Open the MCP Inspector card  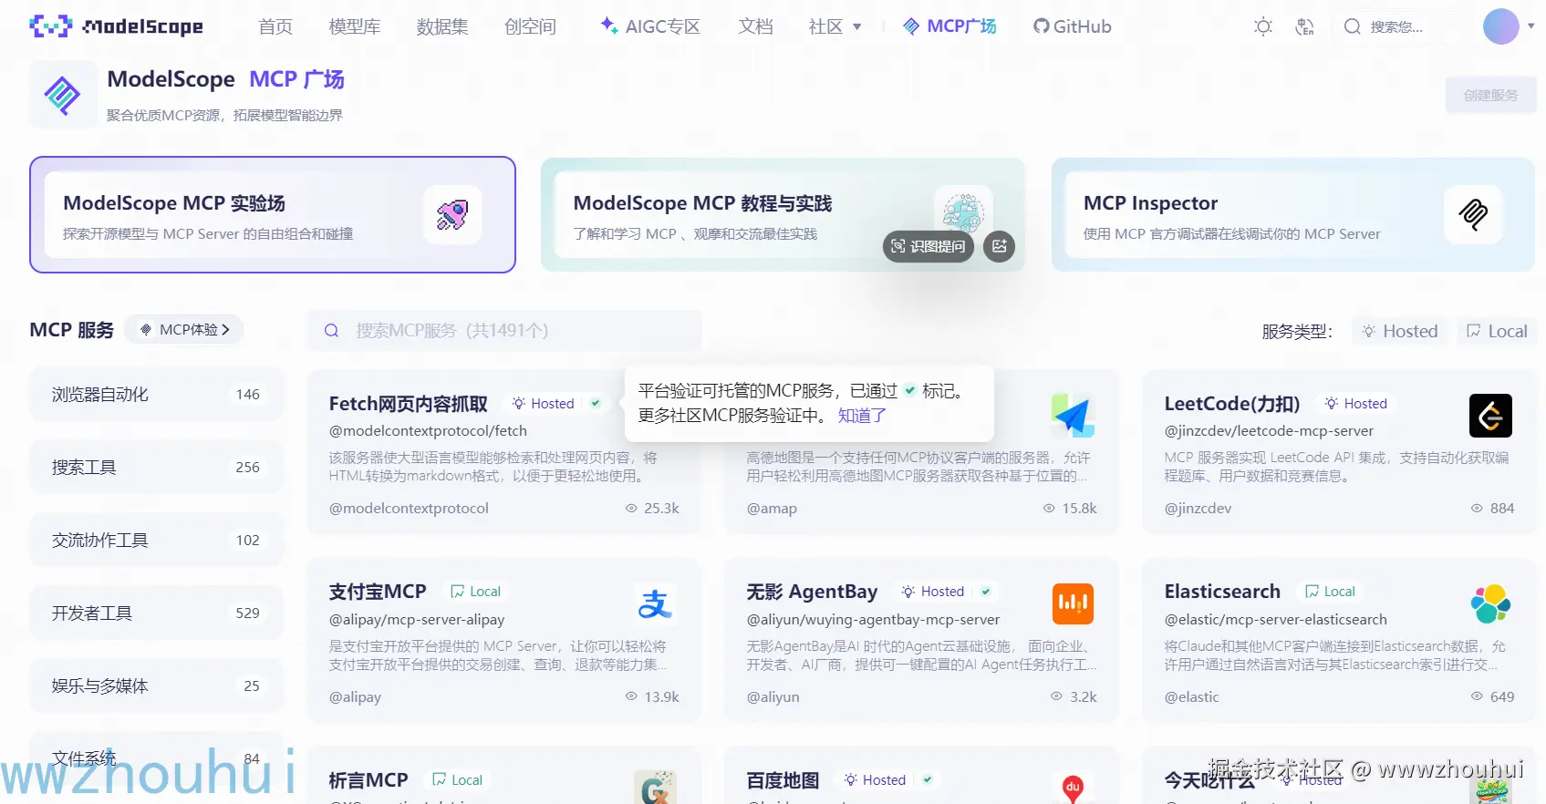[1292, 214]
